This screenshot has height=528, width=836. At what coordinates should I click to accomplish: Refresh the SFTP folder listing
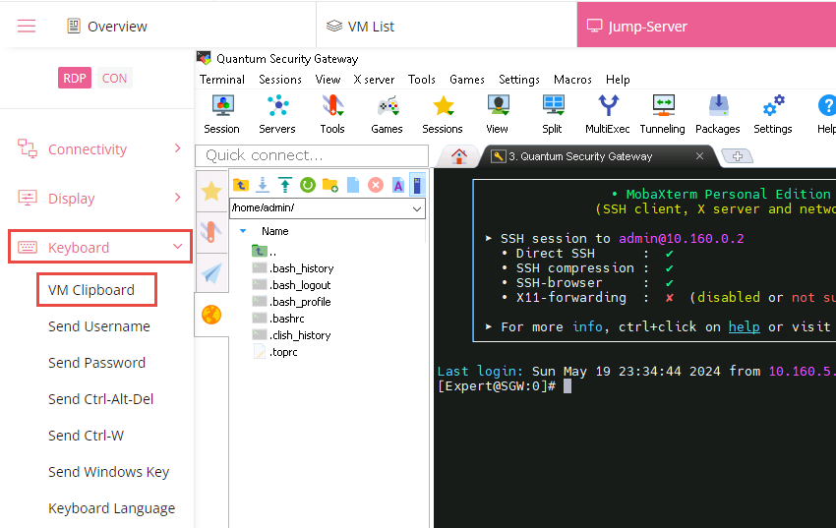308,185
